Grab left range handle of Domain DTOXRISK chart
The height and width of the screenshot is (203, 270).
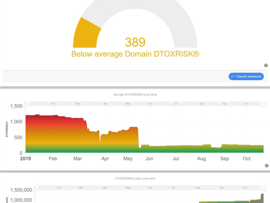pyautogui.click(x=25, y=104)
